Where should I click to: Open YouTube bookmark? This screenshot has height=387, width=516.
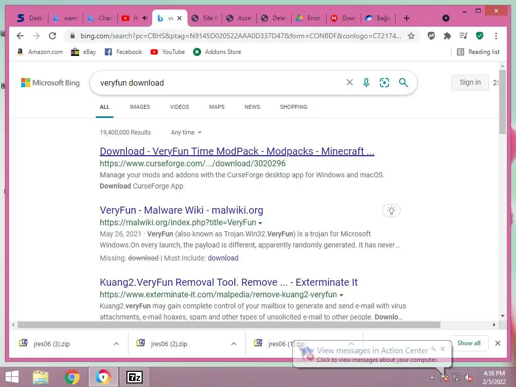pos(167,52)
